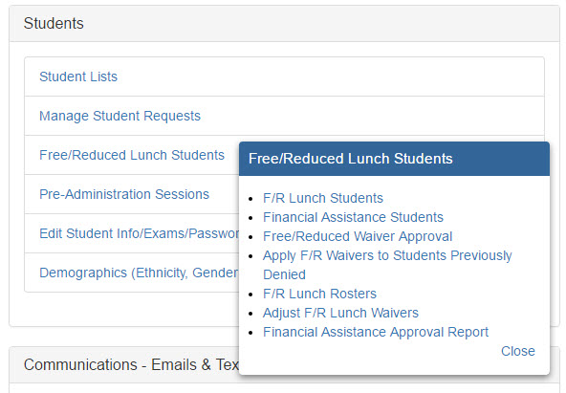Click the bullet beside F/R Lunch Rosters

(250, 295)
